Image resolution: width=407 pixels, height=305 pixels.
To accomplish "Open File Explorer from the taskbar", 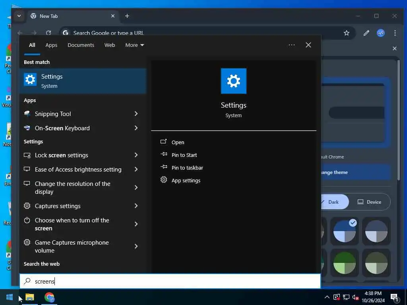I will tap(29, 297).
